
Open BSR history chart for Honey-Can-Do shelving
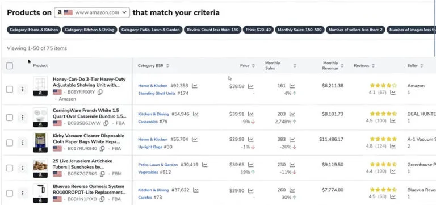[195, 86]
